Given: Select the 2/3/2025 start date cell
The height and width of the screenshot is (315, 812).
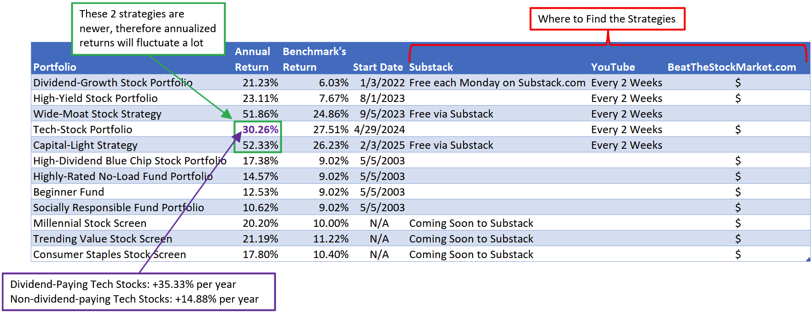Looking at the screenshot, I should click(x=383, y=145).
